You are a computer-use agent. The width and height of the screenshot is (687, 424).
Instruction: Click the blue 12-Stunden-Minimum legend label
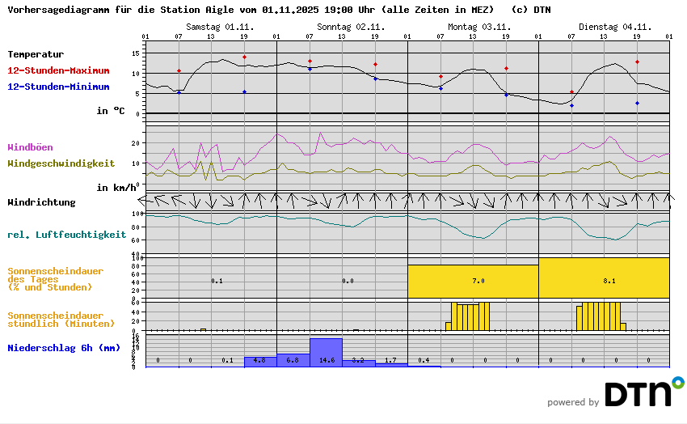pos(57,87)
